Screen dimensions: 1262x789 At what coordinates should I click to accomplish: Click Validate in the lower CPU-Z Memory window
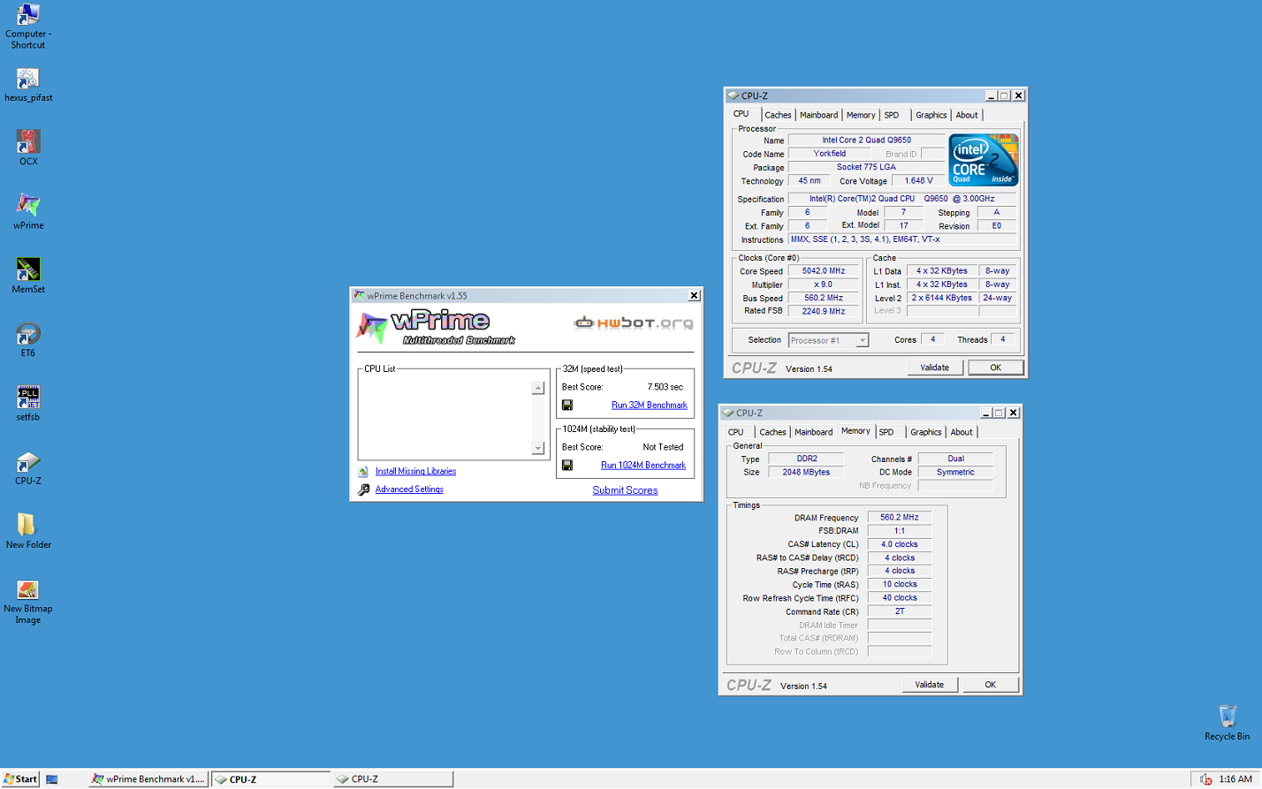pos(929,685)
